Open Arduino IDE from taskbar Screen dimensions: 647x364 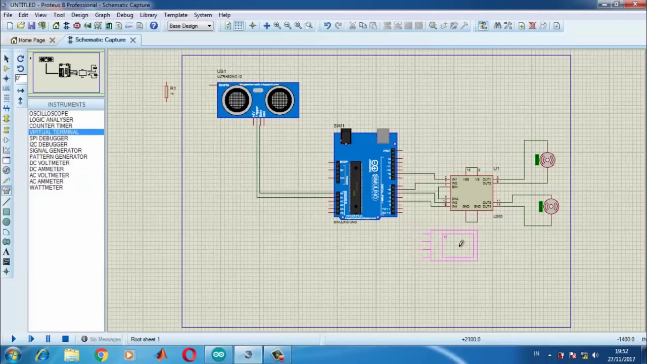[x=218, y=355]
